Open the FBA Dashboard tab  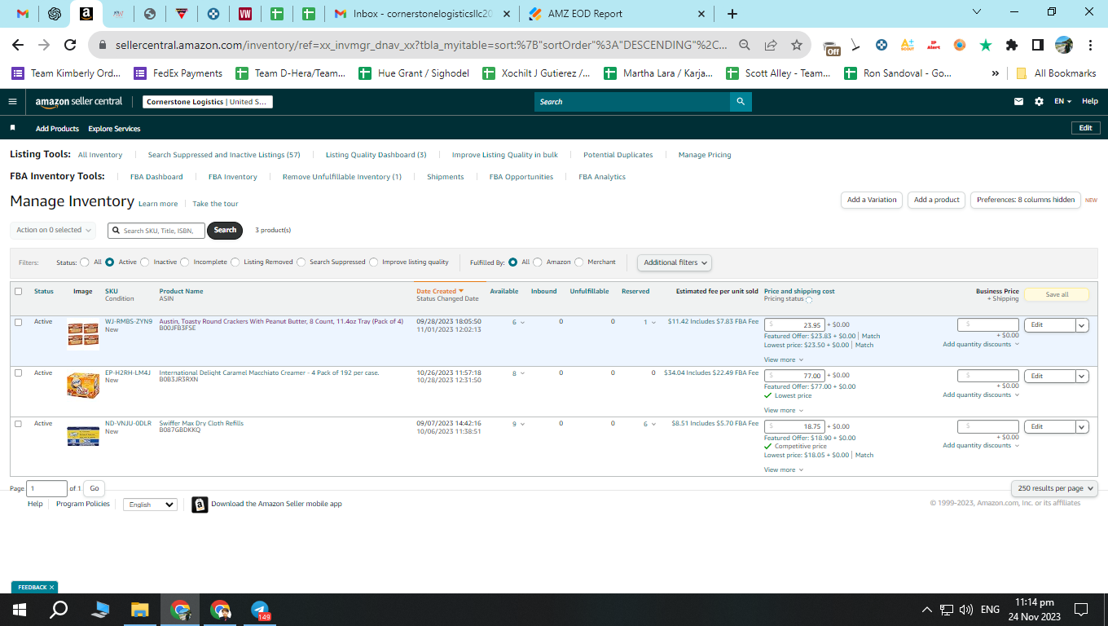[x=156, y=177]
